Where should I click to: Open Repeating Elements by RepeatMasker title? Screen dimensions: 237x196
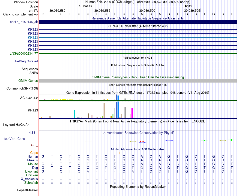138,187
